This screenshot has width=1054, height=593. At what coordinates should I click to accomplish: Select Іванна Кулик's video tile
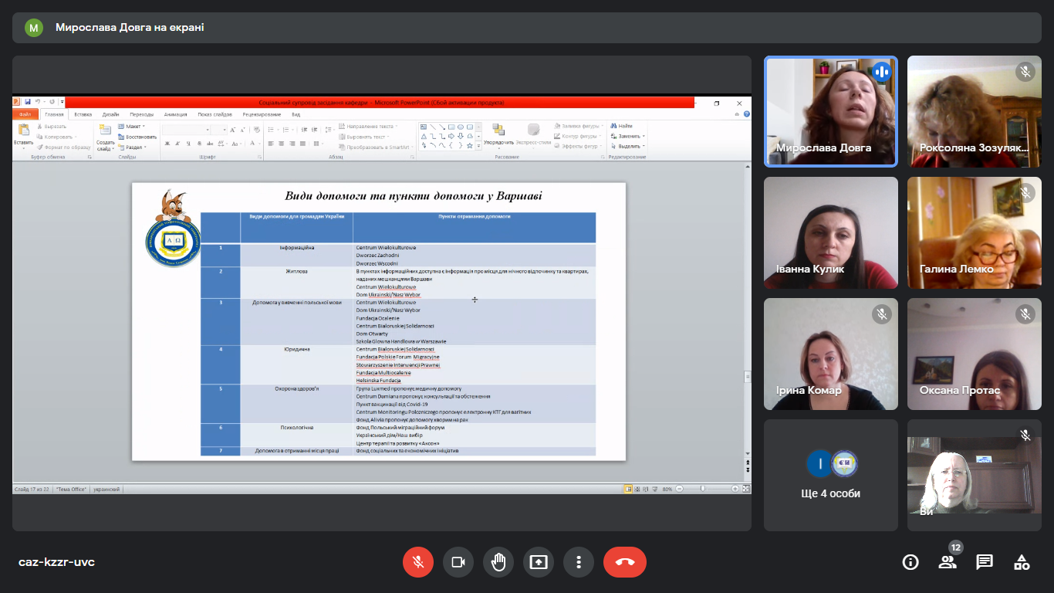point(831,233)
